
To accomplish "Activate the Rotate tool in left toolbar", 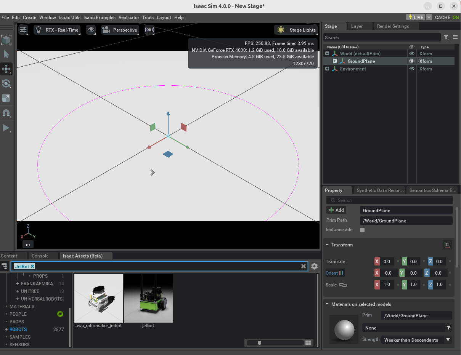I will click(x=6, y=83).
